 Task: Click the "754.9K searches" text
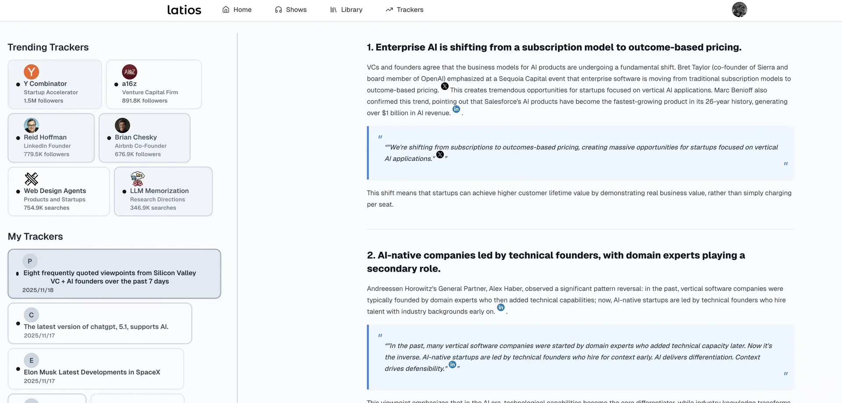pos(46,208)
